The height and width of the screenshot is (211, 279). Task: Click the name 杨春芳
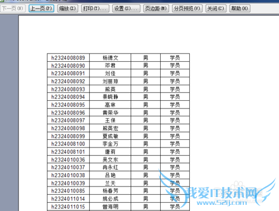pyautogui.click(x=110, y=191)
